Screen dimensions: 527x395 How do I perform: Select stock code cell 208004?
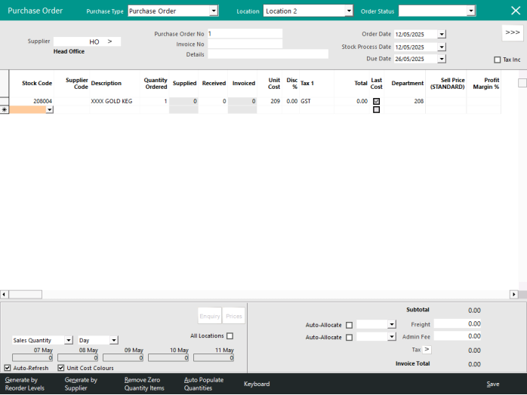(x=32, y=101)
